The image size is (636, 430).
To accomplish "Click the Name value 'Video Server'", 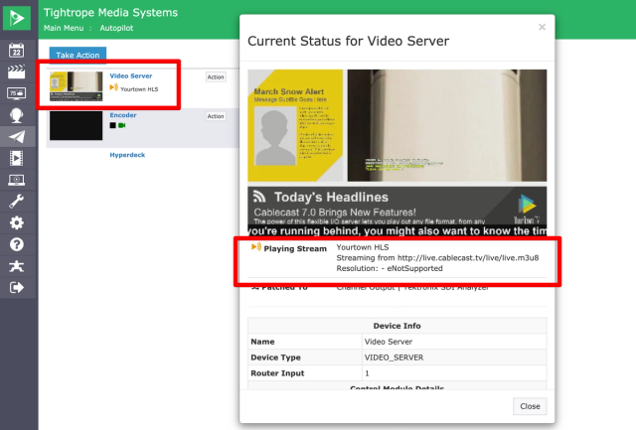I will pos(389,342).
